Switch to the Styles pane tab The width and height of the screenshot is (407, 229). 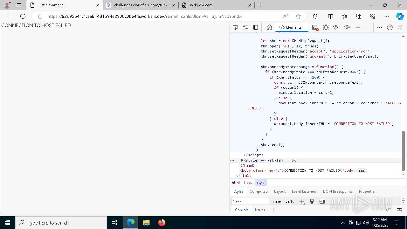[x=238, y=191]
